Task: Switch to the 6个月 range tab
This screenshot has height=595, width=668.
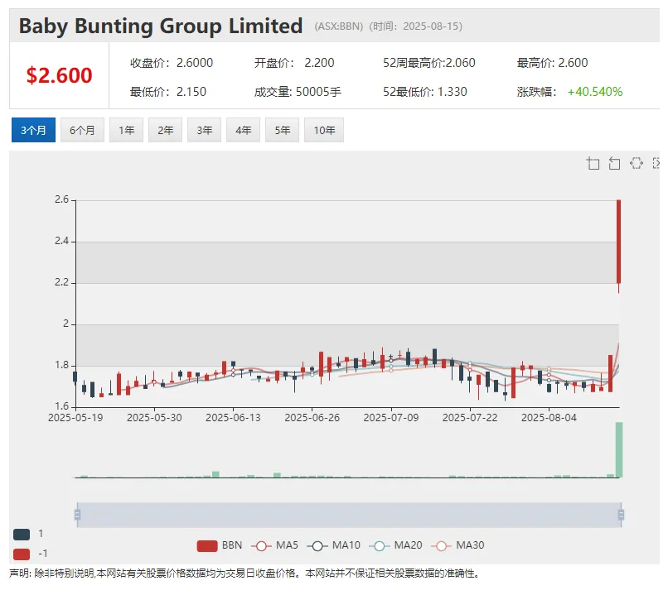Action: coord(82,130)
